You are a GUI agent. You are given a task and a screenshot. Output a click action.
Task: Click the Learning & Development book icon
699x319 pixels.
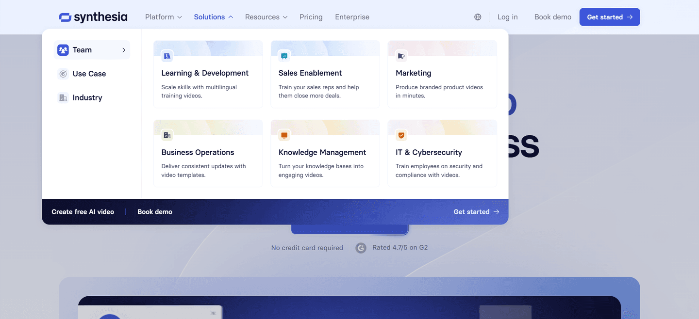(x=167, y=56)
